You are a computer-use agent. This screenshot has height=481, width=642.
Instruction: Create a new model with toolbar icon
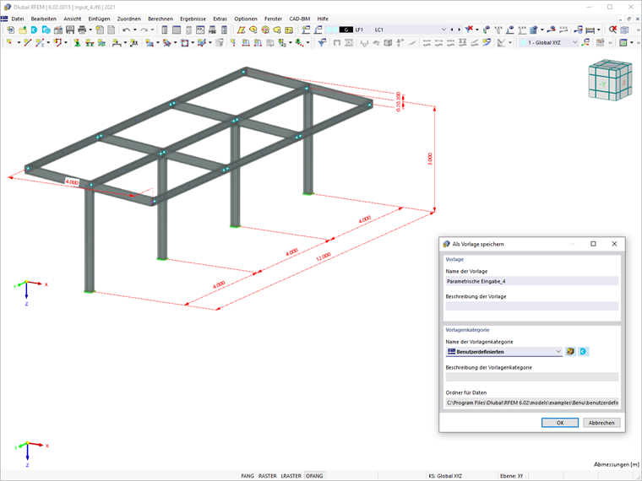point(10,30)
